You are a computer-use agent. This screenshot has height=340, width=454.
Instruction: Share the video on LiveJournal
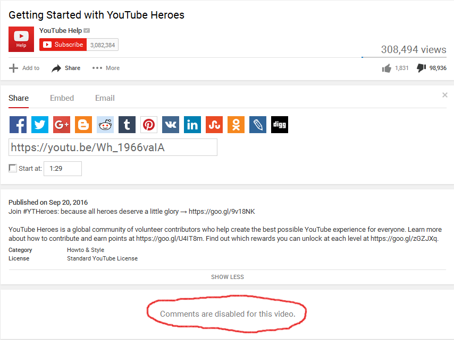258,125
